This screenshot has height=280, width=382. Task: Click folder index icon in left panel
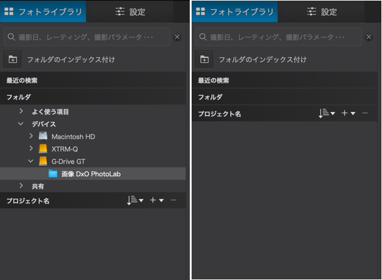point(12,59)
